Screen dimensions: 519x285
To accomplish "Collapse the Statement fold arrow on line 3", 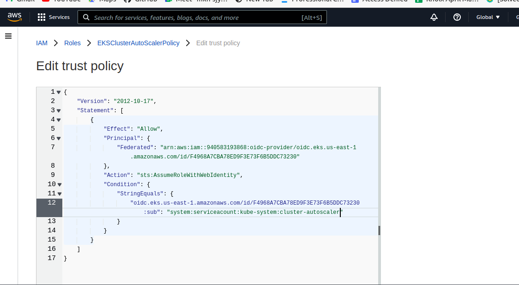I will (59, 111).
